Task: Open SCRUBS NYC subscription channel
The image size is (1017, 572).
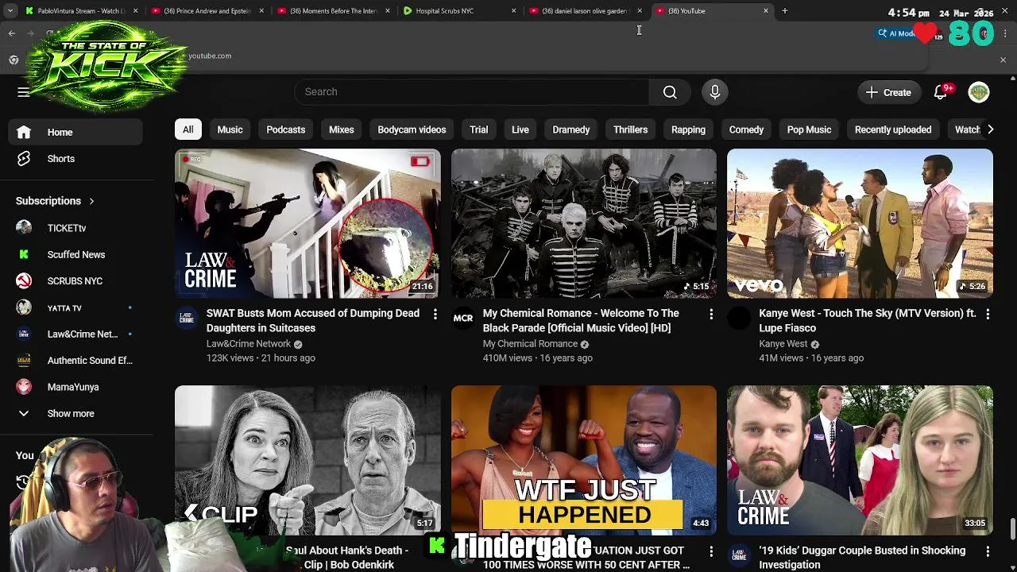Action: click(x=75, y=281)
